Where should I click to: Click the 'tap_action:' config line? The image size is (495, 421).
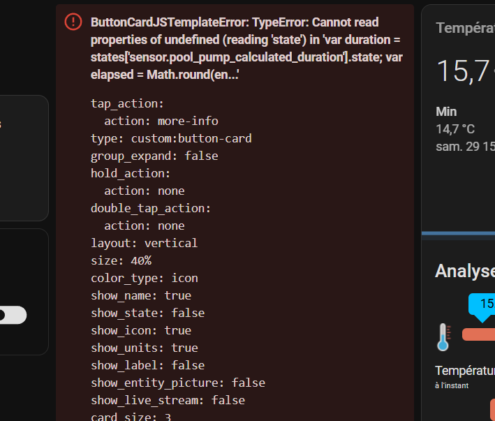[127, 103]
